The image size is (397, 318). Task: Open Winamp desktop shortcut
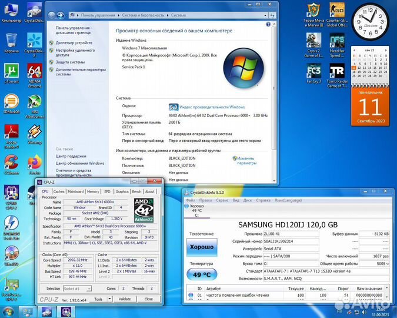[x=35, y=134]
